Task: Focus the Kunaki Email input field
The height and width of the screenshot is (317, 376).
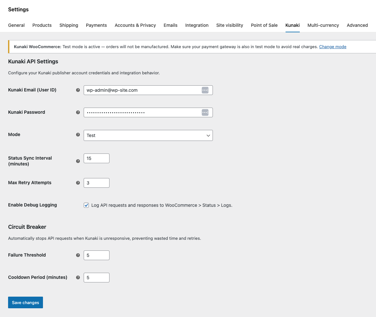Action: coord(148,90)
